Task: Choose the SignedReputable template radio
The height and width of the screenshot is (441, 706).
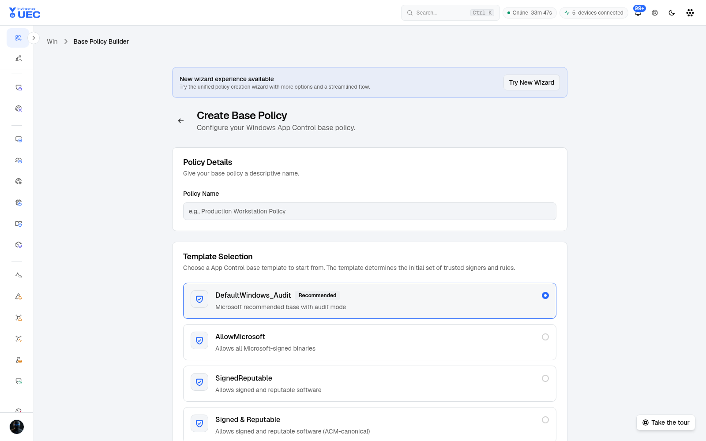Action: (x=545, y=378)
